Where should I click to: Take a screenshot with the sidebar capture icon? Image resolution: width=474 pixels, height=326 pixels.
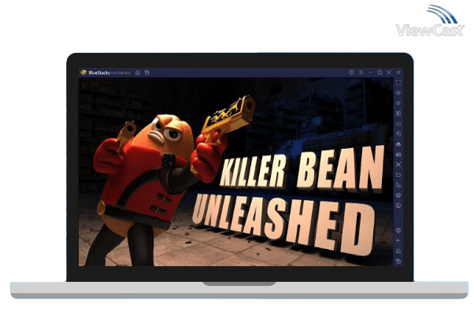coord(398,165)
